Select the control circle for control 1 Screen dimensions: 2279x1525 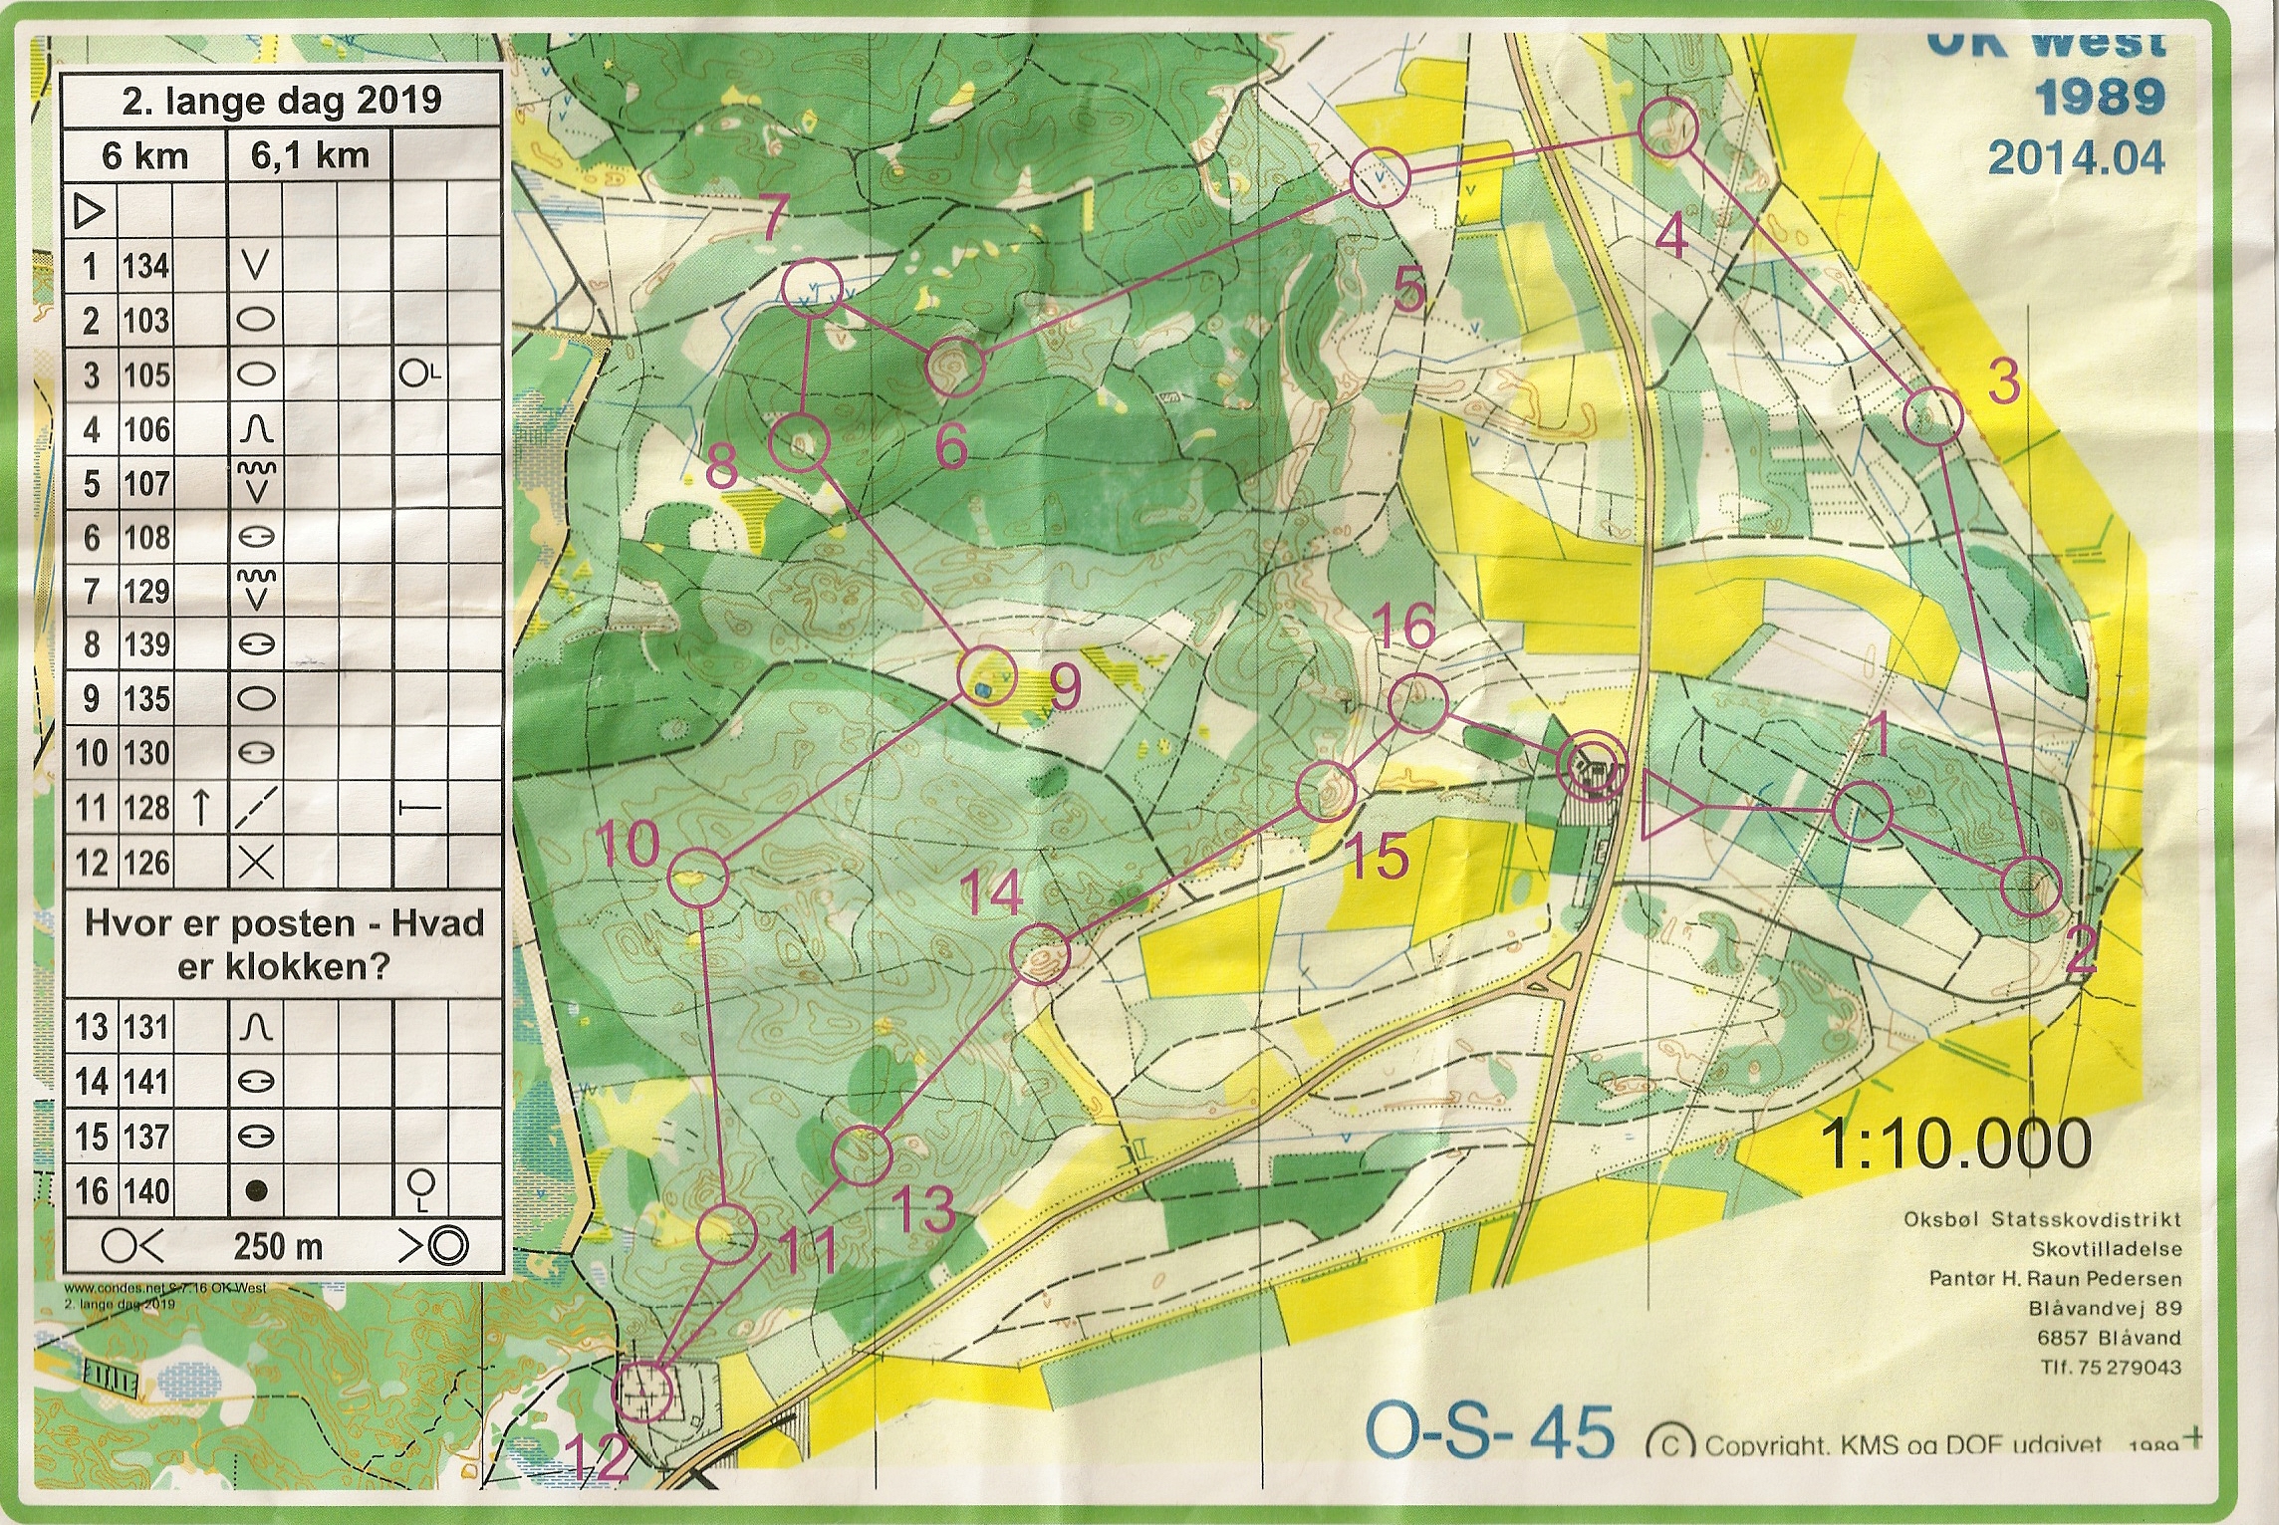(x=1861, y=813)
